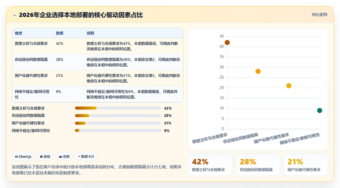
Task: Click the summary paragraph about 本地部署需求动因
Action: pos(97,170)
